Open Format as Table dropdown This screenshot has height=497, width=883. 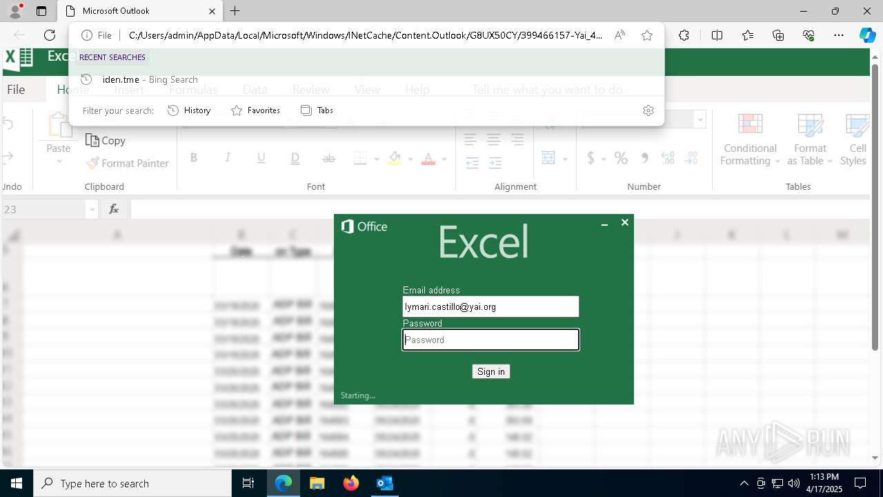point(810,140)
